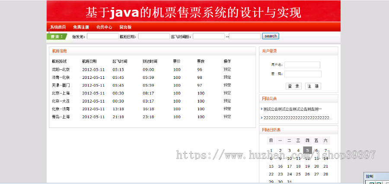Go to 免费注册 menu item

click(x=81, y=27)
